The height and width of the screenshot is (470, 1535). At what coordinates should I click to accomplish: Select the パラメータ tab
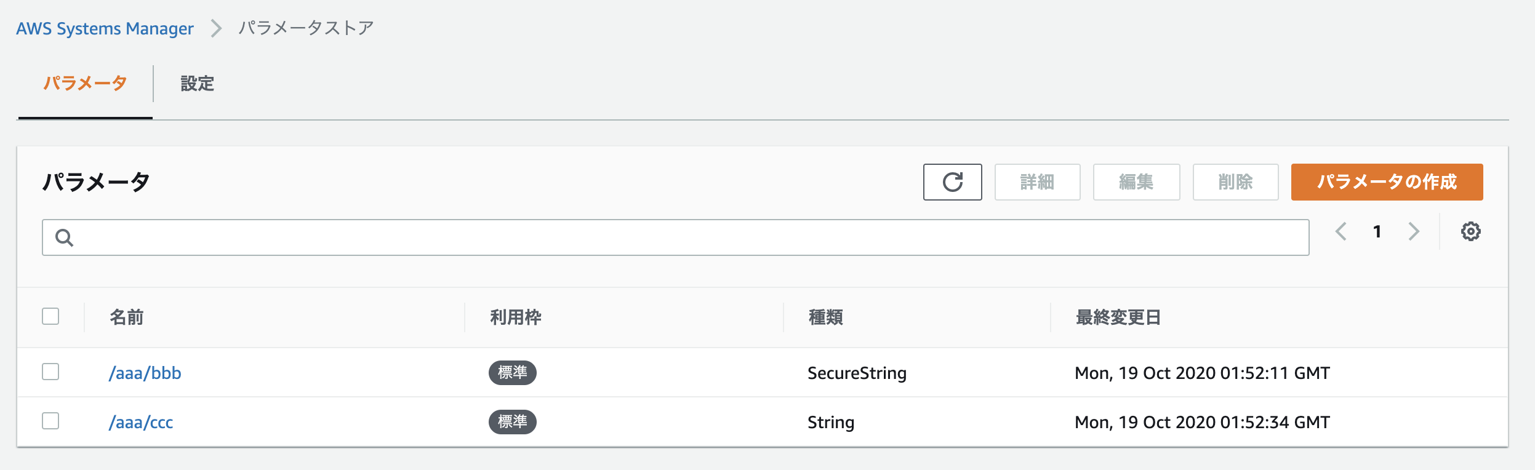click(x=86, y=84)
